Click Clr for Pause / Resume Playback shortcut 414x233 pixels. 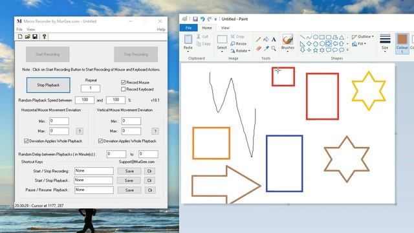150,190
